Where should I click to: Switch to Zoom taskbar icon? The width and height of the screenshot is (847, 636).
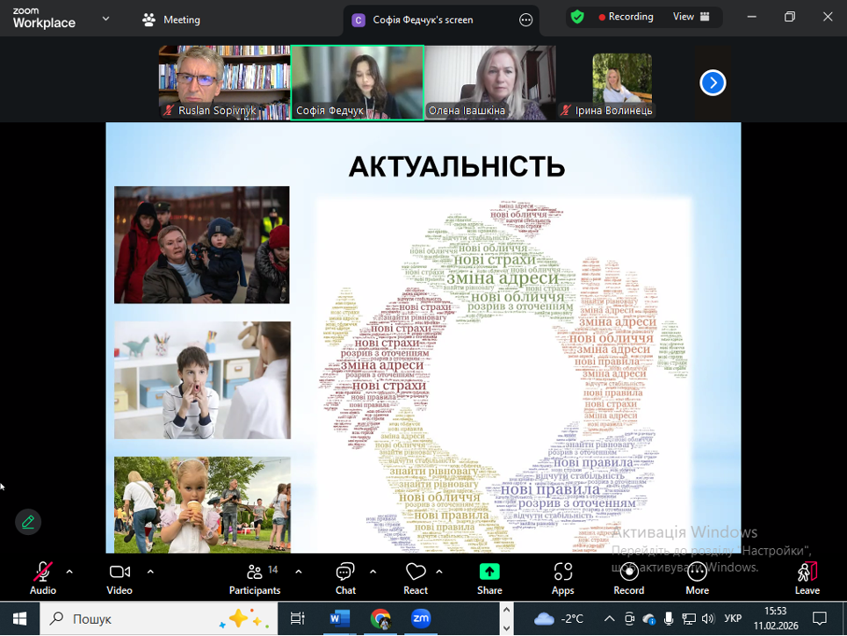click(x=421, y=618)
